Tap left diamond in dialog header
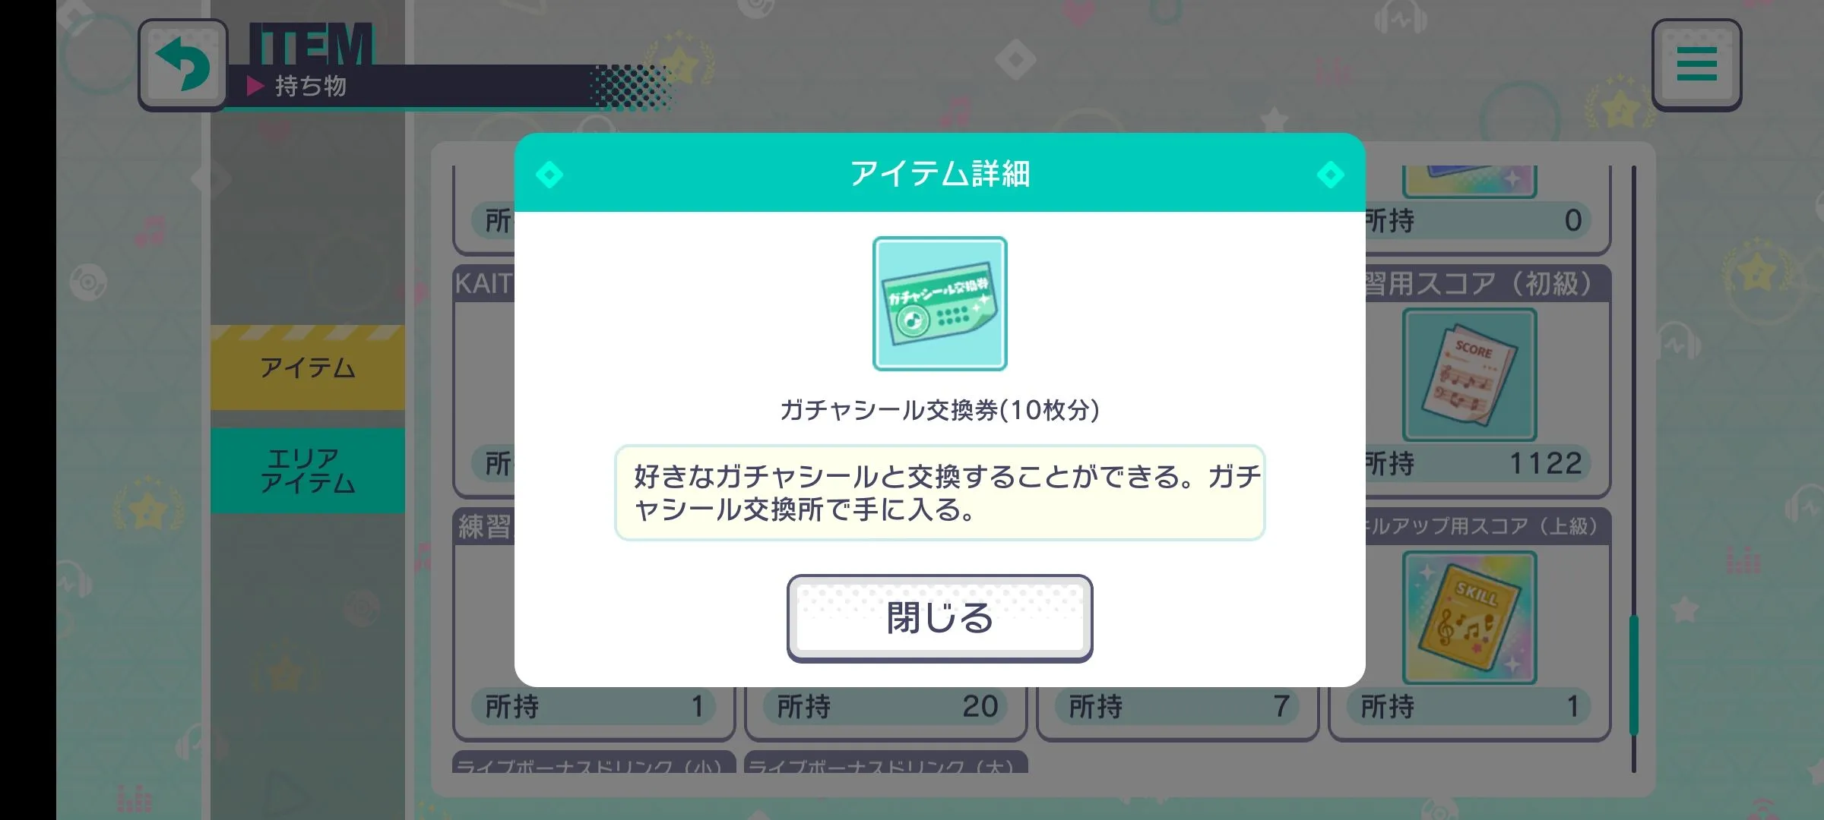 549,175
